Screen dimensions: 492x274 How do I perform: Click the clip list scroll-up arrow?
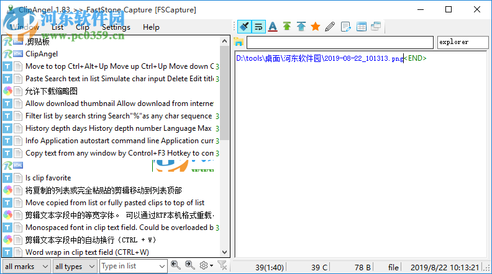point(224,41)
